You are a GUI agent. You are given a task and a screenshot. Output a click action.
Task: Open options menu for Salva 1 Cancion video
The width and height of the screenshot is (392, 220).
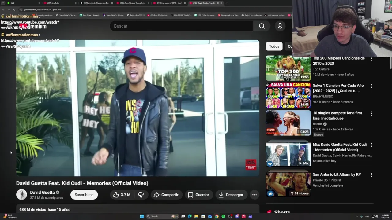tap(371, 86)
